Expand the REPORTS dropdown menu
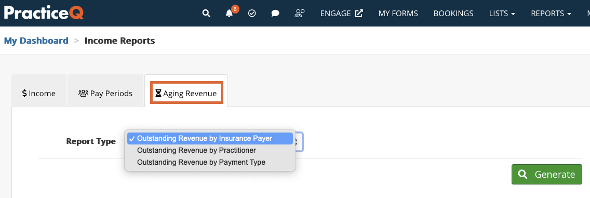The width and height of the screenshot is (590, 198). pos(551,14)
